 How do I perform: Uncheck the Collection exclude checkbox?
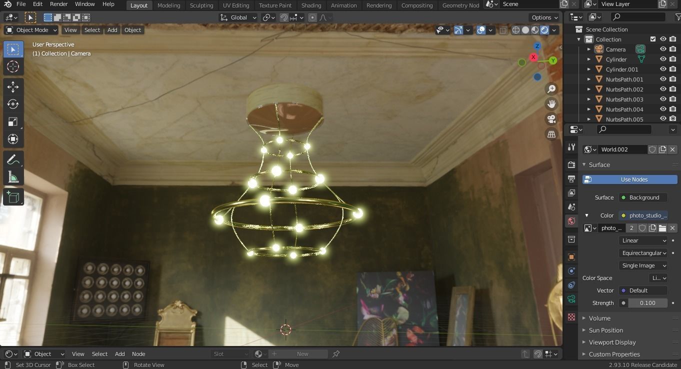(653, 39)
